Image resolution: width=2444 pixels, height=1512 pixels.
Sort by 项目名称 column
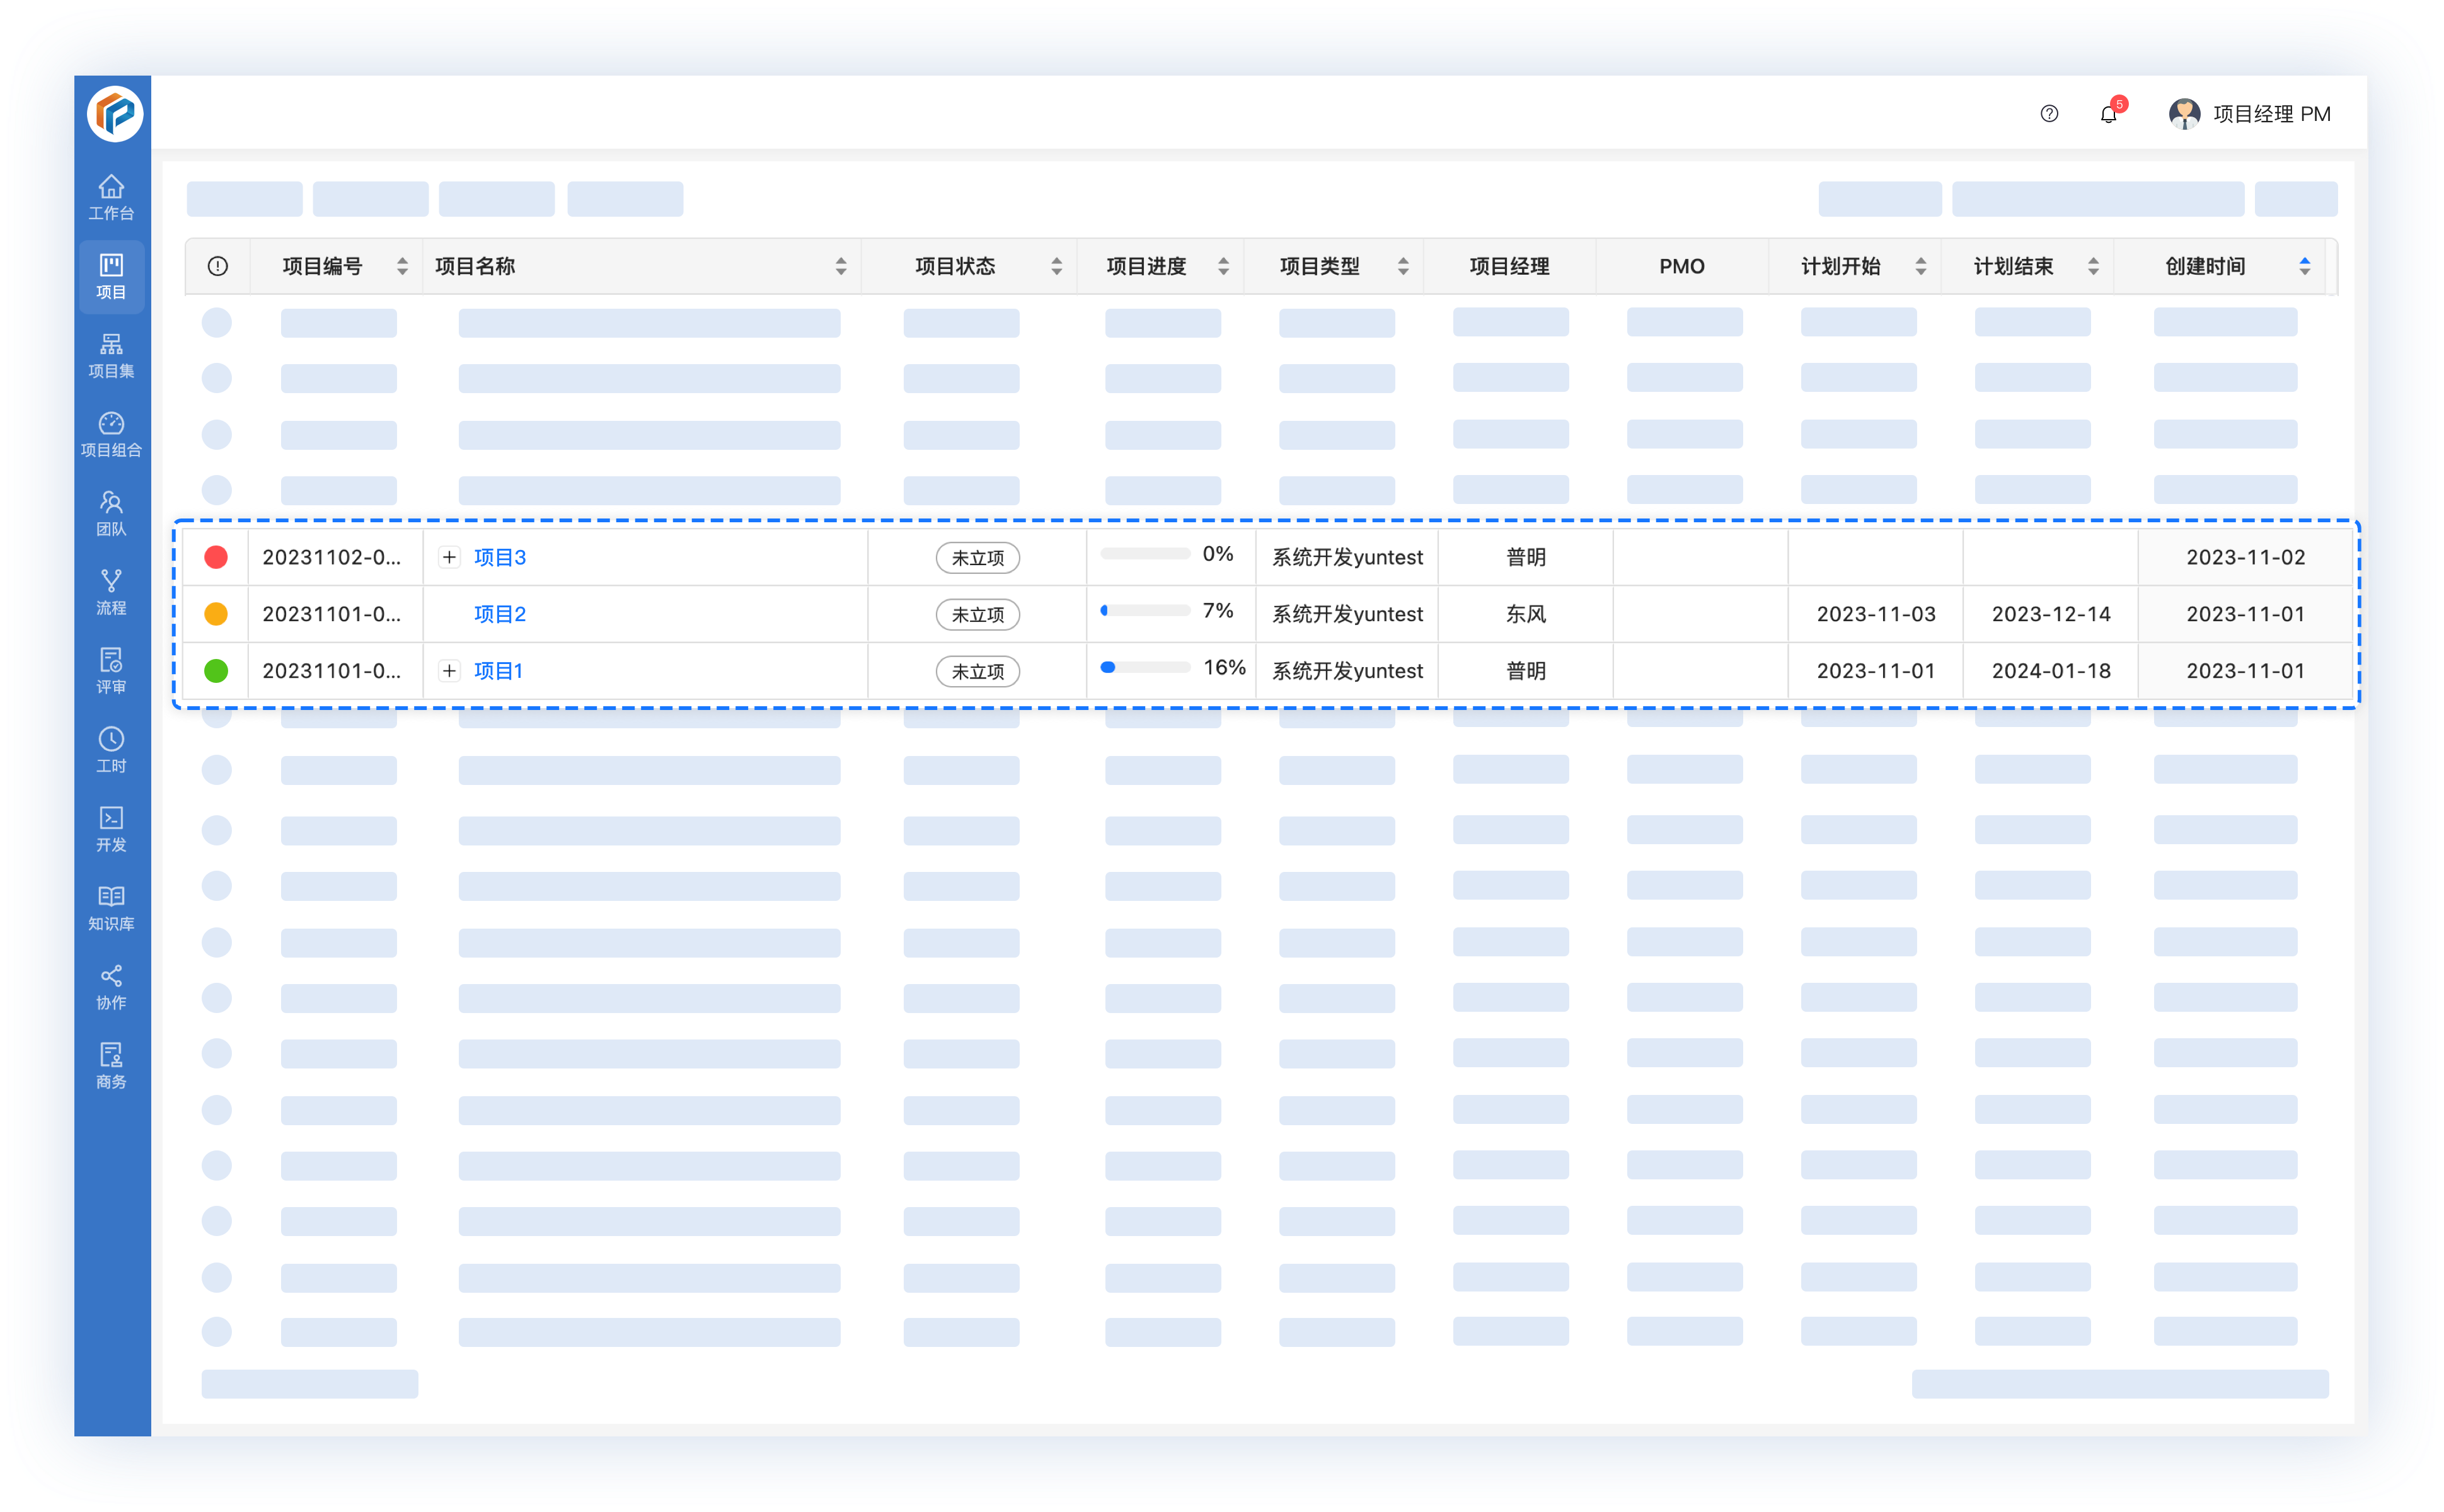tap(840, 266)
